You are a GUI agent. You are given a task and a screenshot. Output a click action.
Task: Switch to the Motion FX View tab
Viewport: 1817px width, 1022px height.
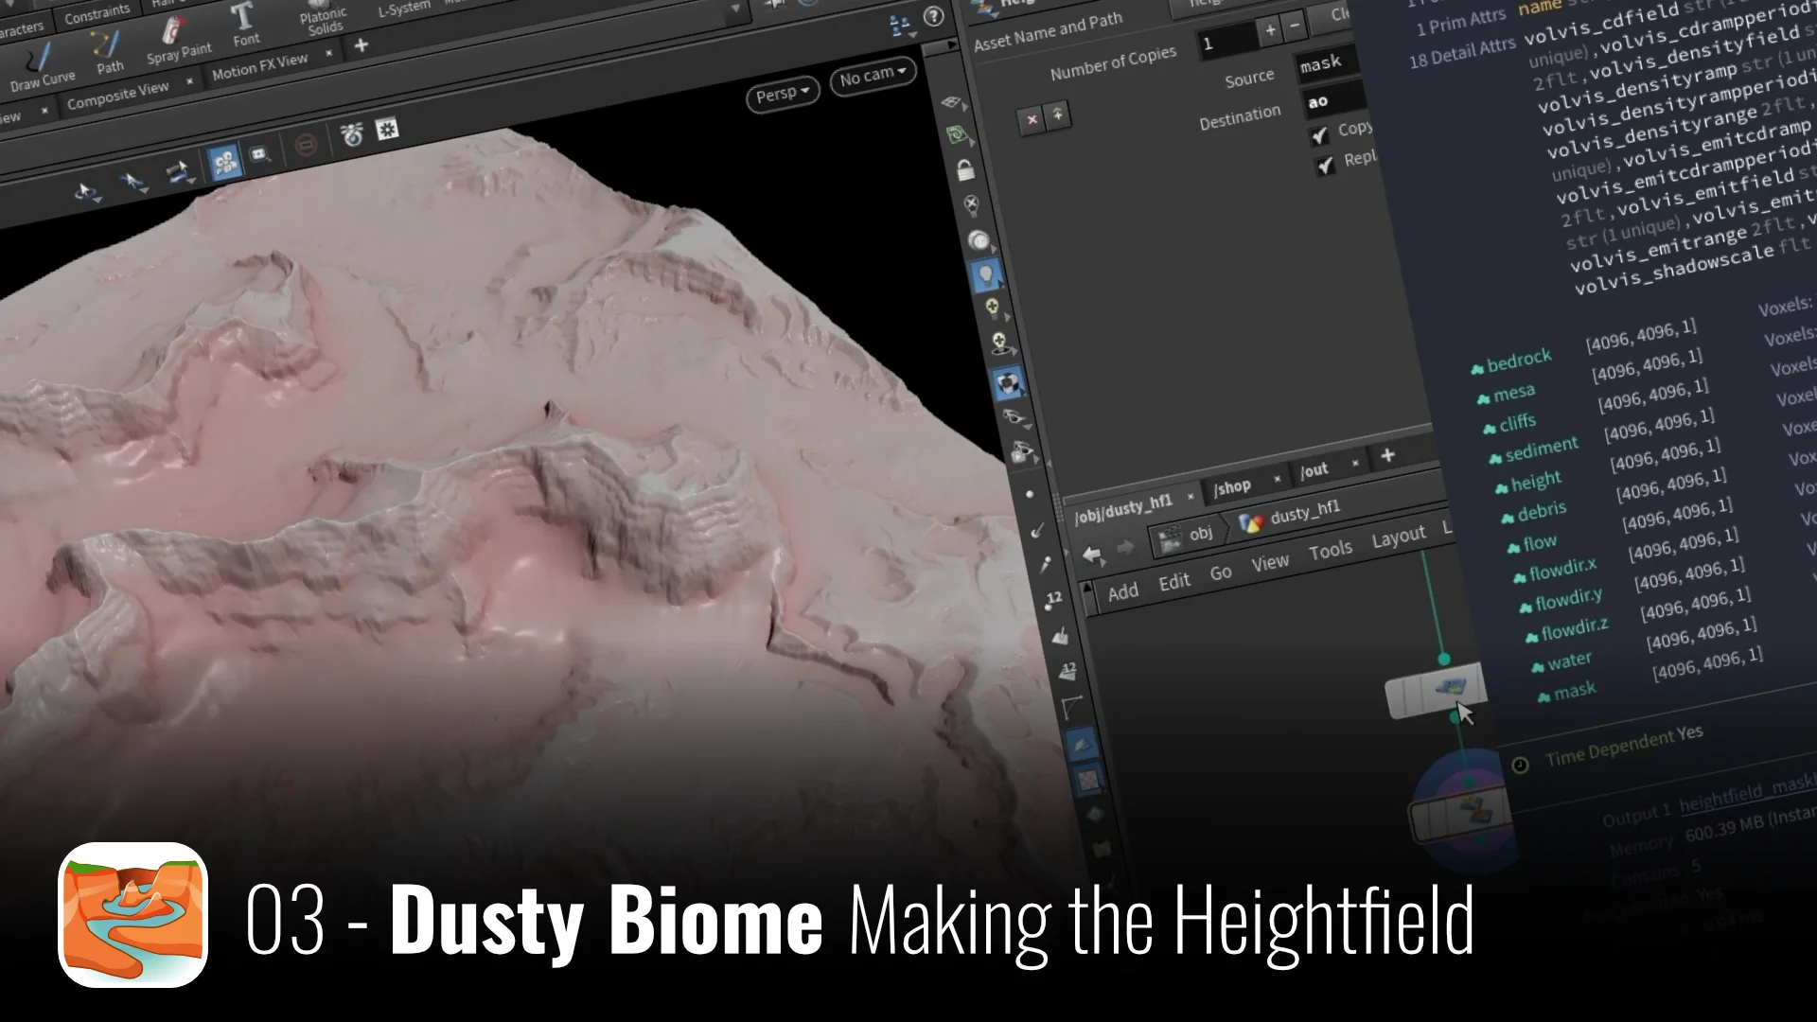(259, 65)
